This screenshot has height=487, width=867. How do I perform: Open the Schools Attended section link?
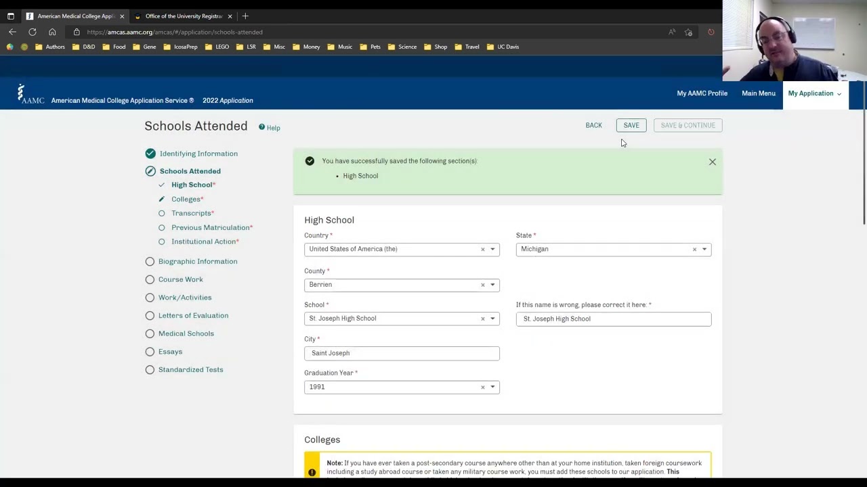tap(190, 171)
